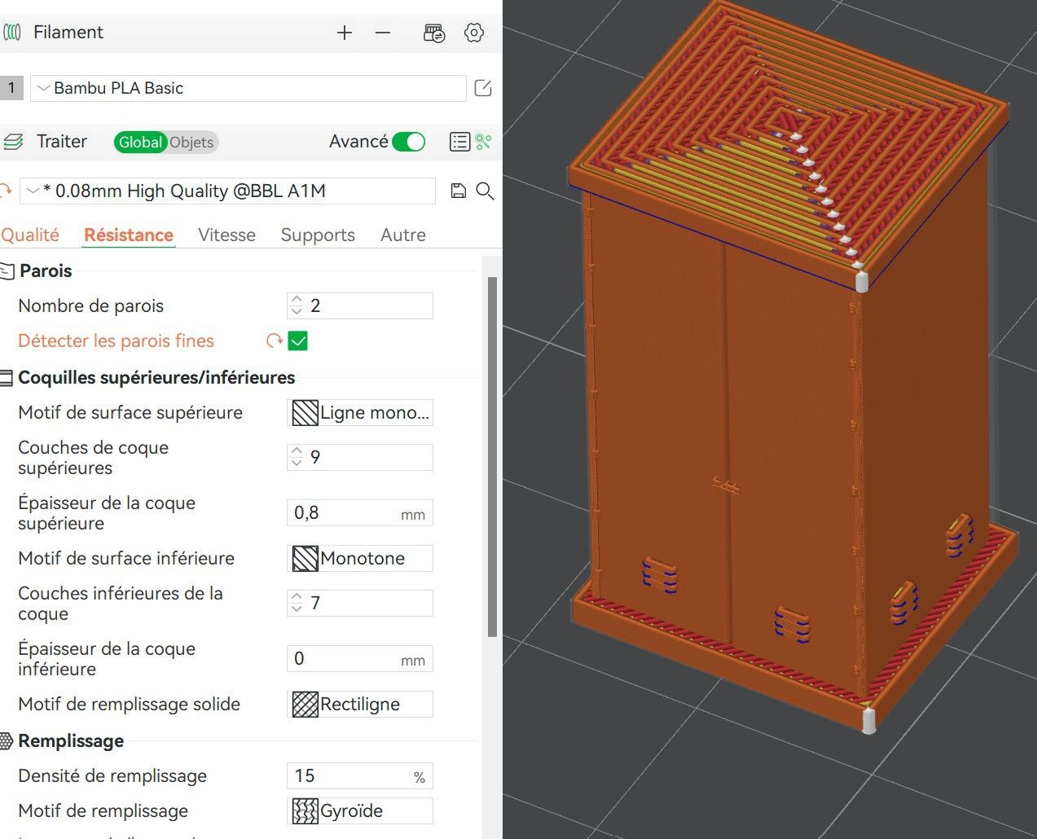Click Épaisseur de la coque supérieure field

click(x=360, y=513)
